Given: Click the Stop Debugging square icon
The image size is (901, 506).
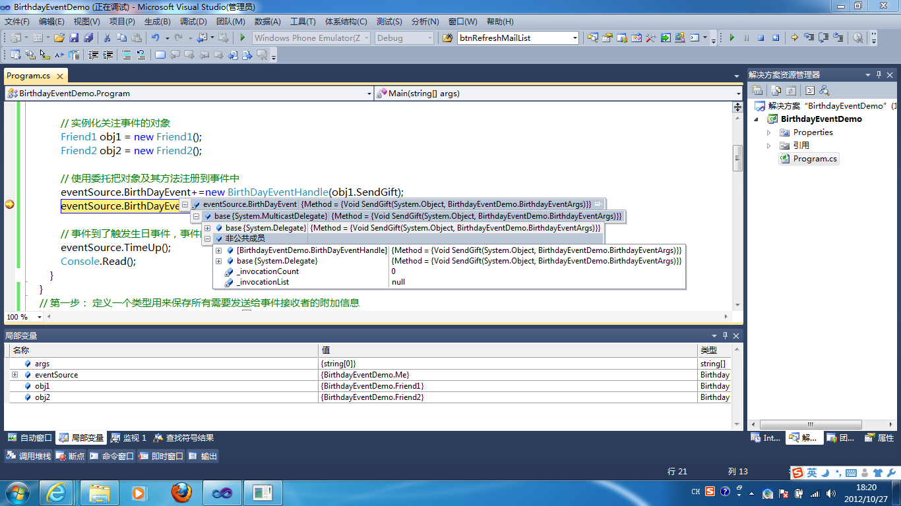Looking at the screenshot, I should pos(761,38).
